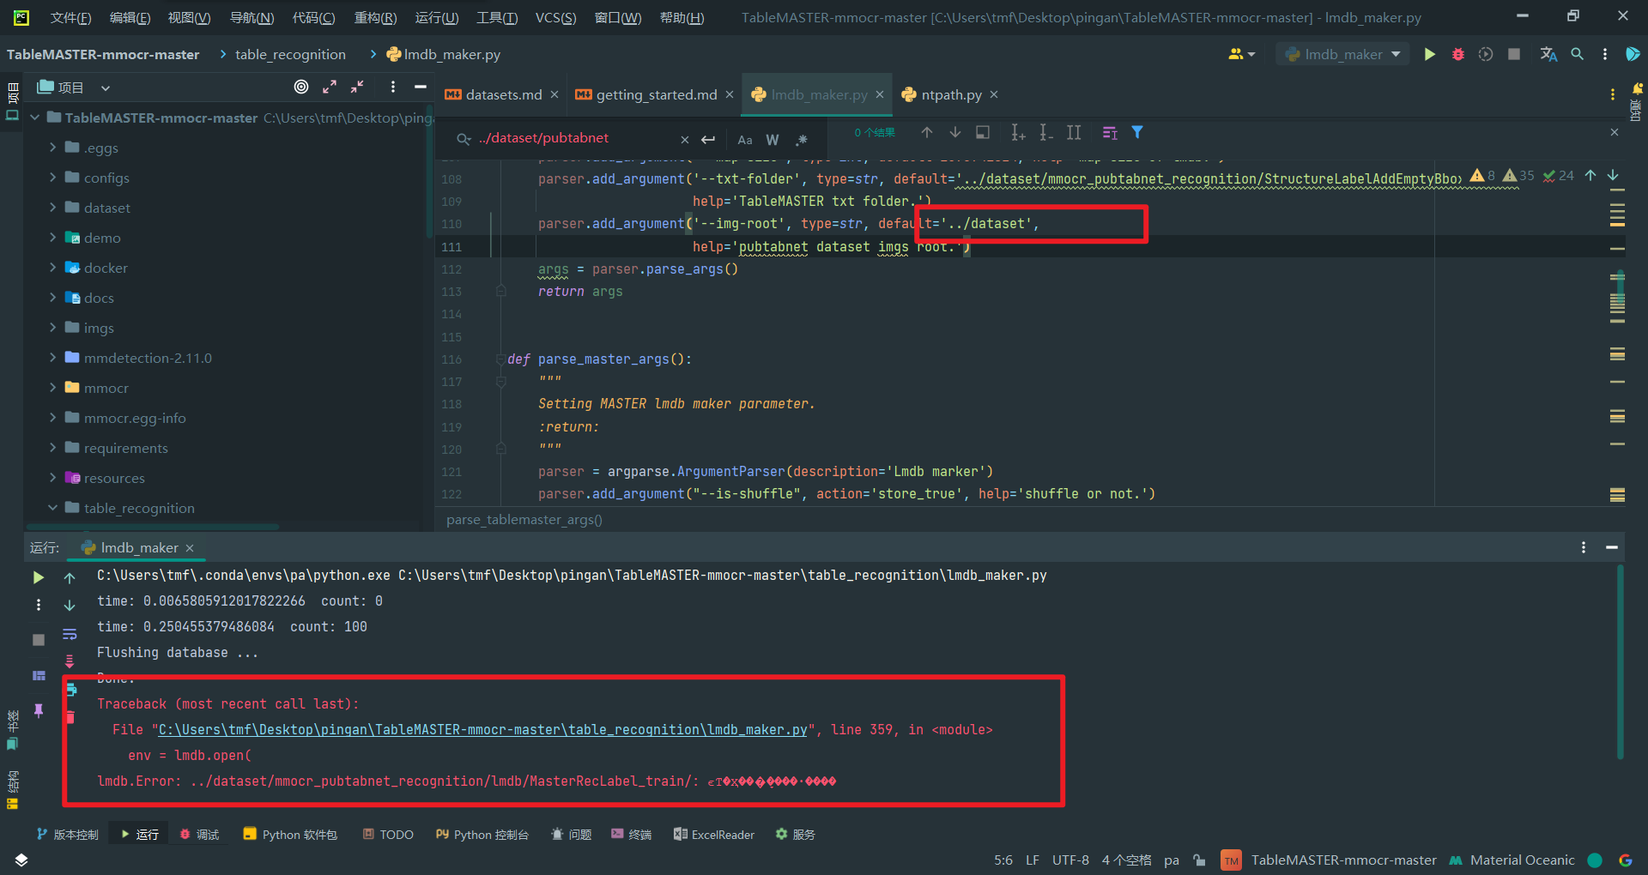1648x875 pixels.
Task: Expand the docker folder
Action: (x=53, y=268)
